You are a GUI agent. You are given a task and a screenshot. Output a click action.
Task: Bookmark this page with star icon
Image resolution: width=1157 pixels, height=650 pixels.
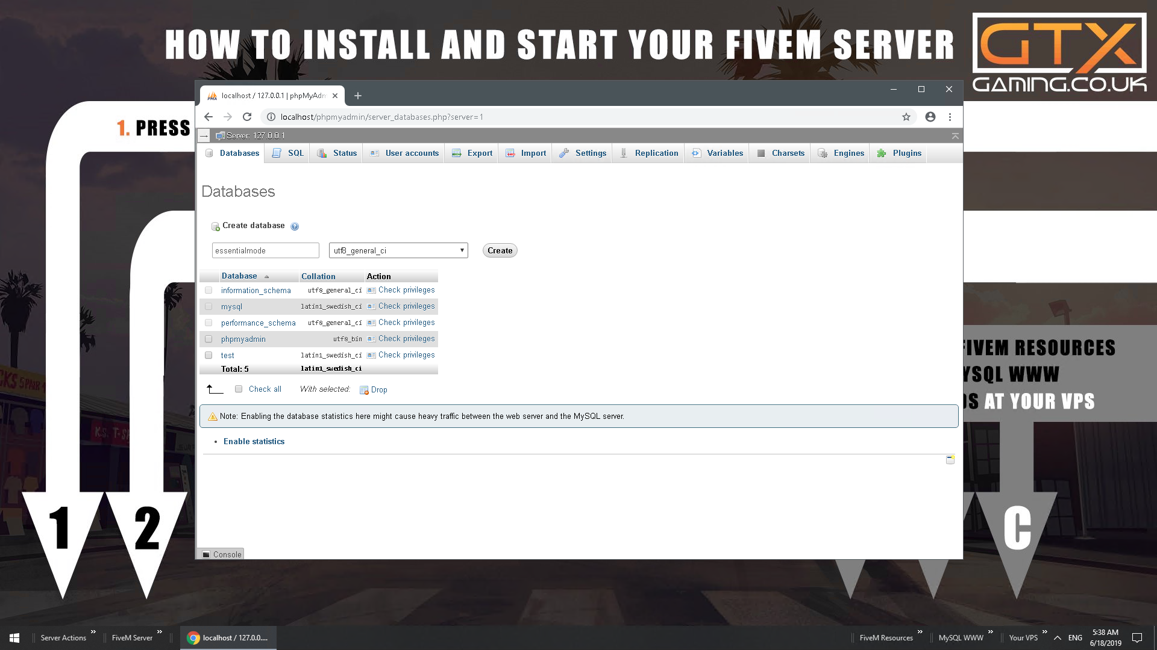coord(906,117)
